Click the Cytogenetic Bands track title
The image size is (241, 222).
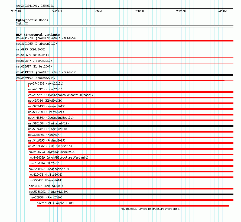[x=32, y=20]
